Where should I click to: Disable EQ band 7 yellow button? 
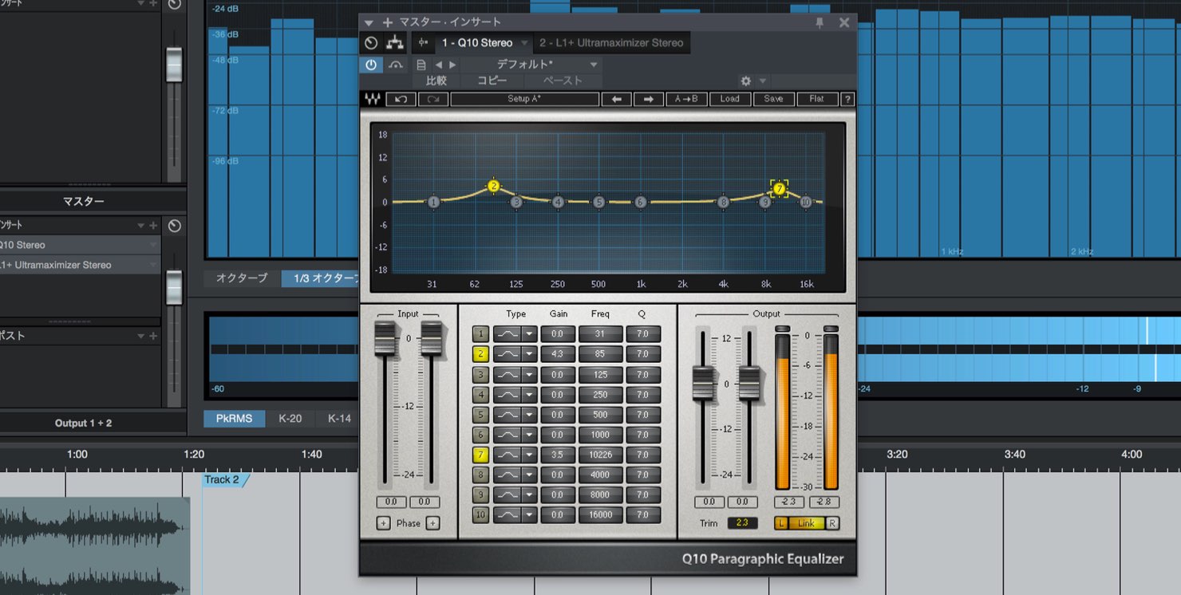[480, 455]
